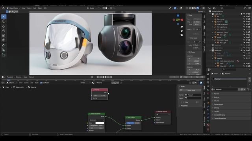Click the viewport Options button
The height and width of the screenshot is (141, 252).
click(201, 12)
